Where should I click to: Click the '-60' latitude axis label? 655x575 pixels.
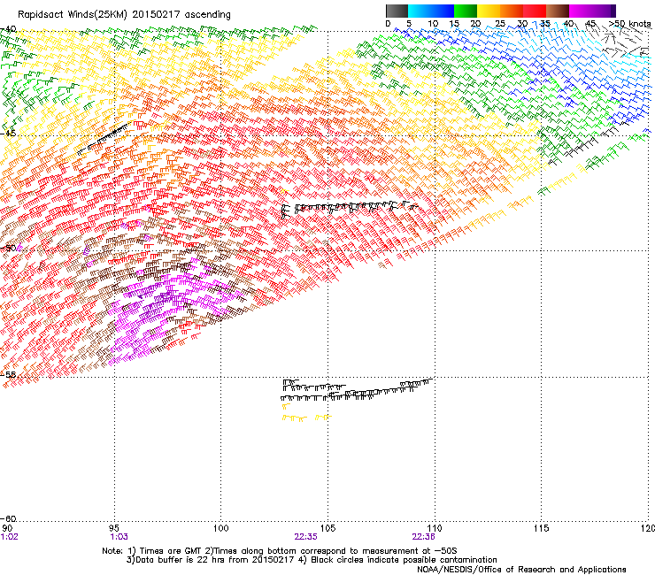[x=8, y=518]
